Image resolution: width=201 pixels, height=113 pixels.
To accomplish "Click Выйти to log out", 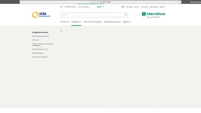I will pyautogui.click(x=162, y=7).
